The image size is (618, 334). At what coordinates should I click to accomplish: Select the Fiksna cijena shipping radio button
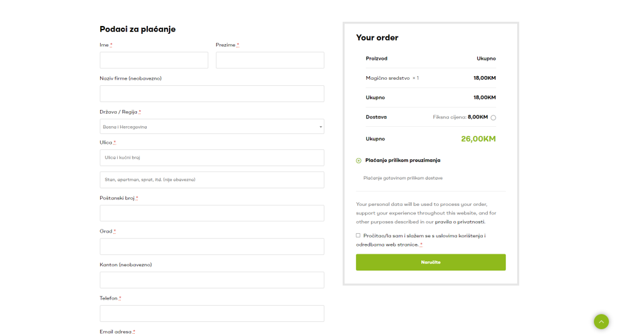(493, 118)
